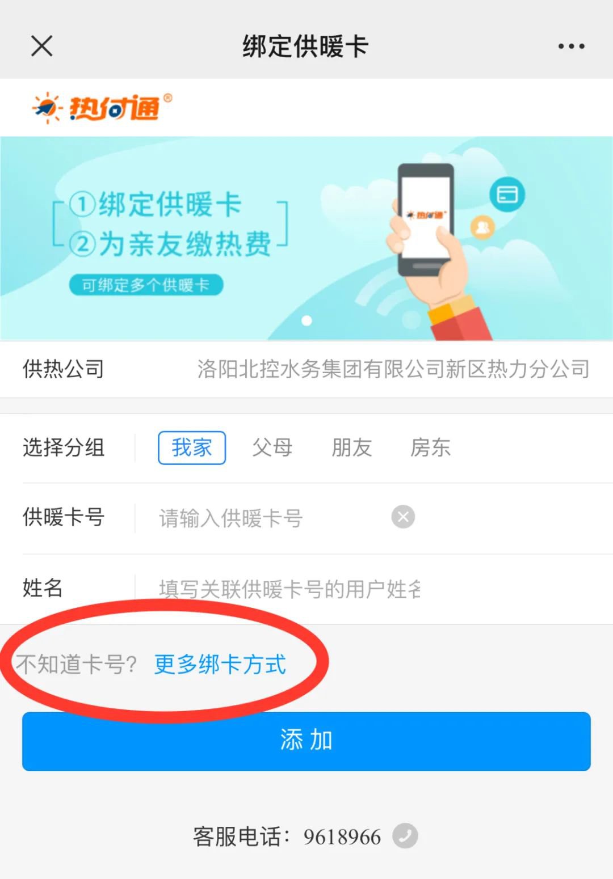Tap the card icon in banner
This screenshot has width=613, height=879.
click(x=507, y=195)
